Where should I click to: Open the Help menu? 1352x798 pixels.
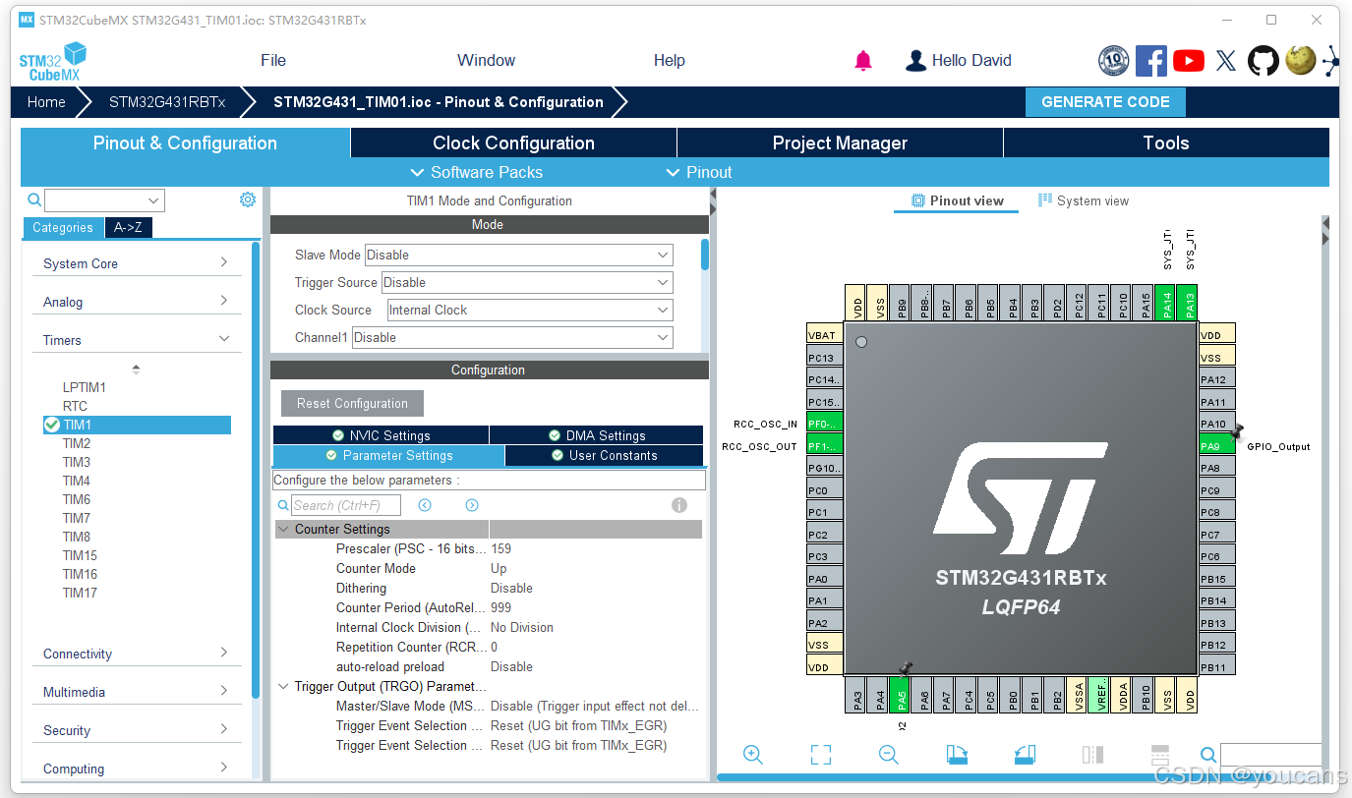[x=670, y=60]
